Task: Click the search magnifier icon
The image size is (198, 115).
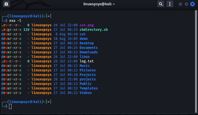Action: 161,4
